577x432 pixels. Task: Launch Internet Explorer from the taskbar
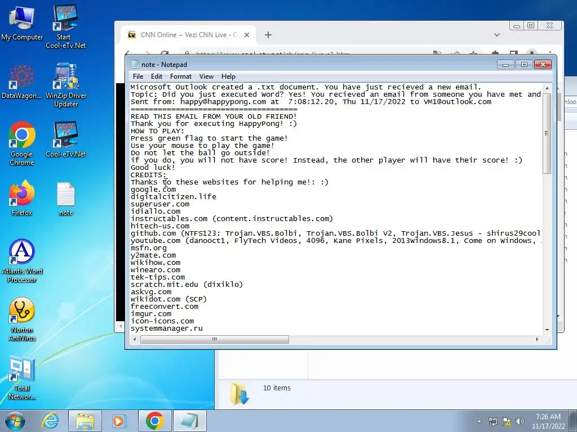tap(50, 421)
